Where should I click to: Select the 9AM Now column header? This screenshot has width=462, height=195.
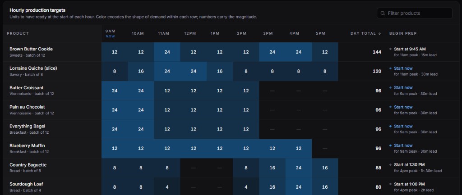click(110, 33)
